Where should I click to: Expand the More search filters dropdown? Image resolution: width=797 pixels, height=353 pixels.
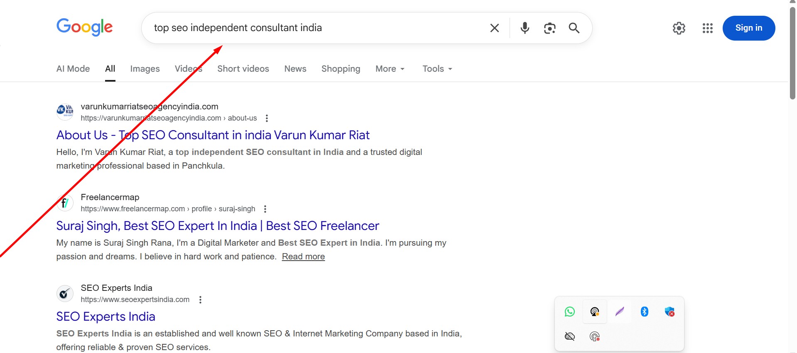390,69
